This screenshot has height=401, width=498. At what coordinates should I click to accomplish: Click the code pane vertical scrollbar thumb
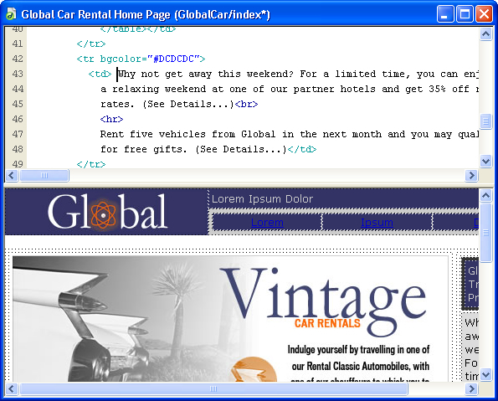485,121
